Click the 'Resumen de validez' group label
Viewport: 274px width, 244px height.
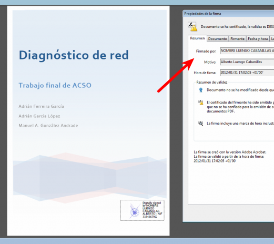pos(212,82)
